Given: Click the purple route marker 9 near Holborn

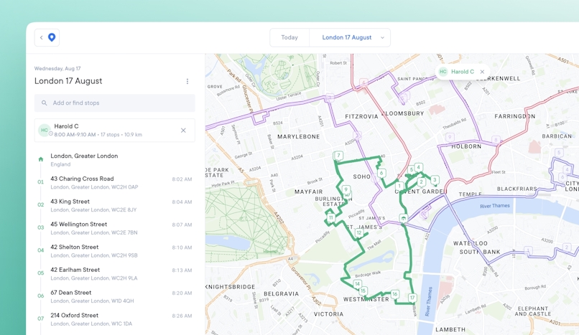Looking at the screenshot, I should (450, 138).
